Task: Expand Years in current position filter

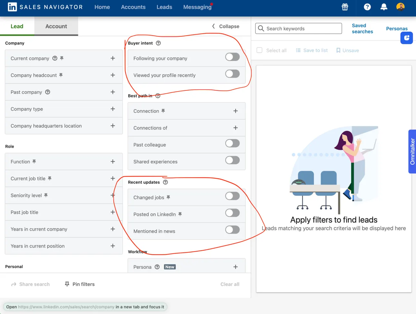Action: [x=113, y=246]
